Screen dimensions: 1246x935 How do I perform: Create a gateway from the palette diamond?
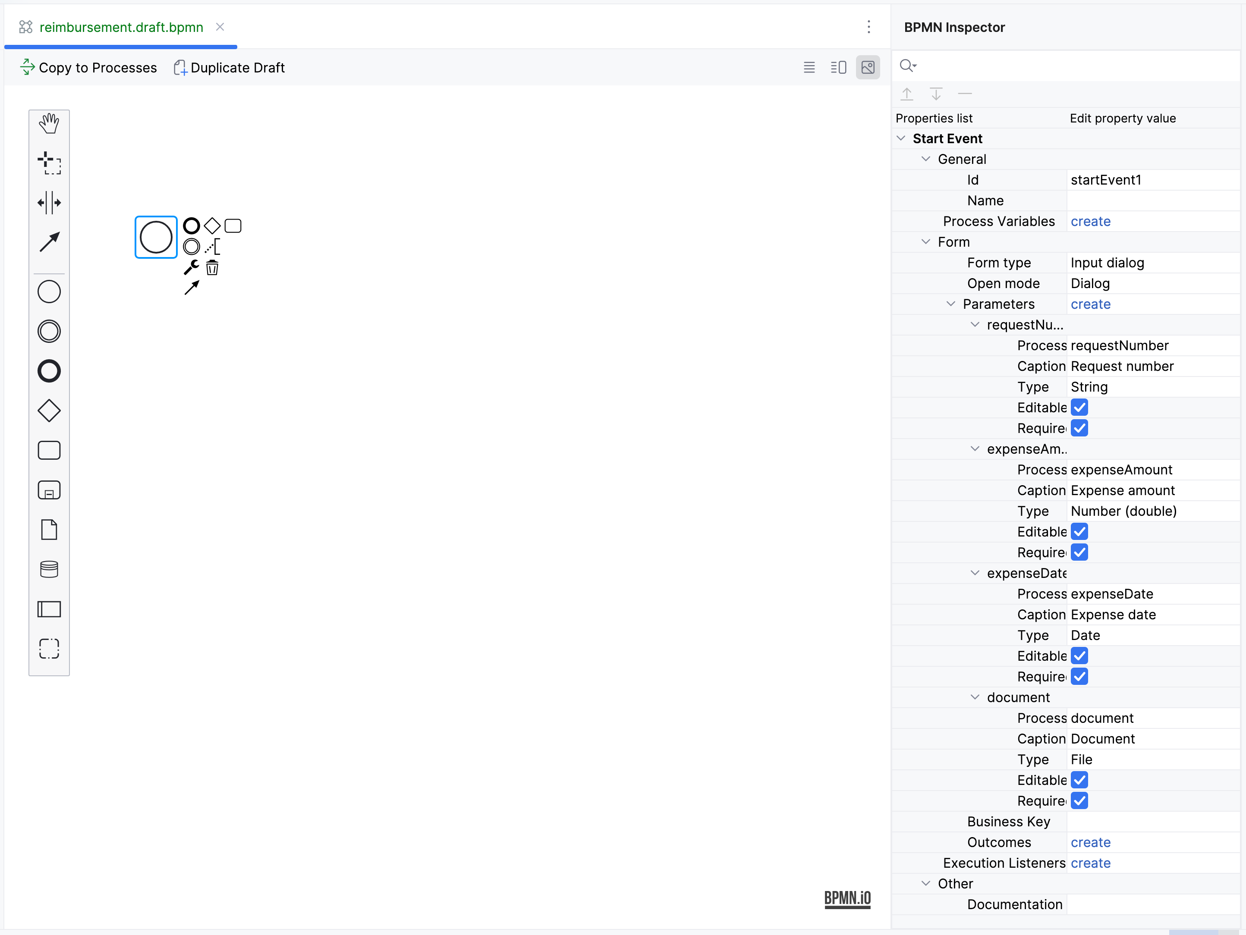49,411
